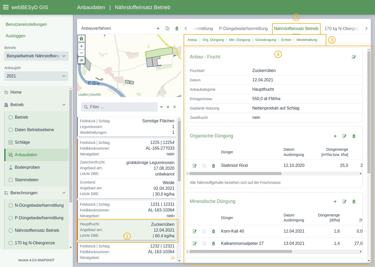This screenshot has width=375, height=267.
Task: Click the detail panel vertical scrollbar
Action: [369, 112]
